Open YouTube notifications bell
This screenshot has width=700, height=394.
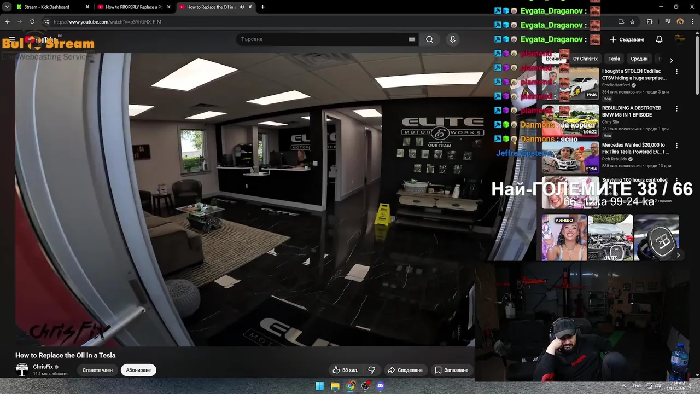click(660, 39)
